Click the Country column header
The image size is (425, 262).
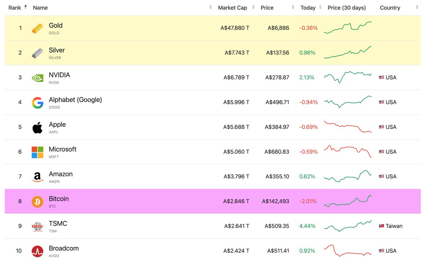click(x=390, y=7)
